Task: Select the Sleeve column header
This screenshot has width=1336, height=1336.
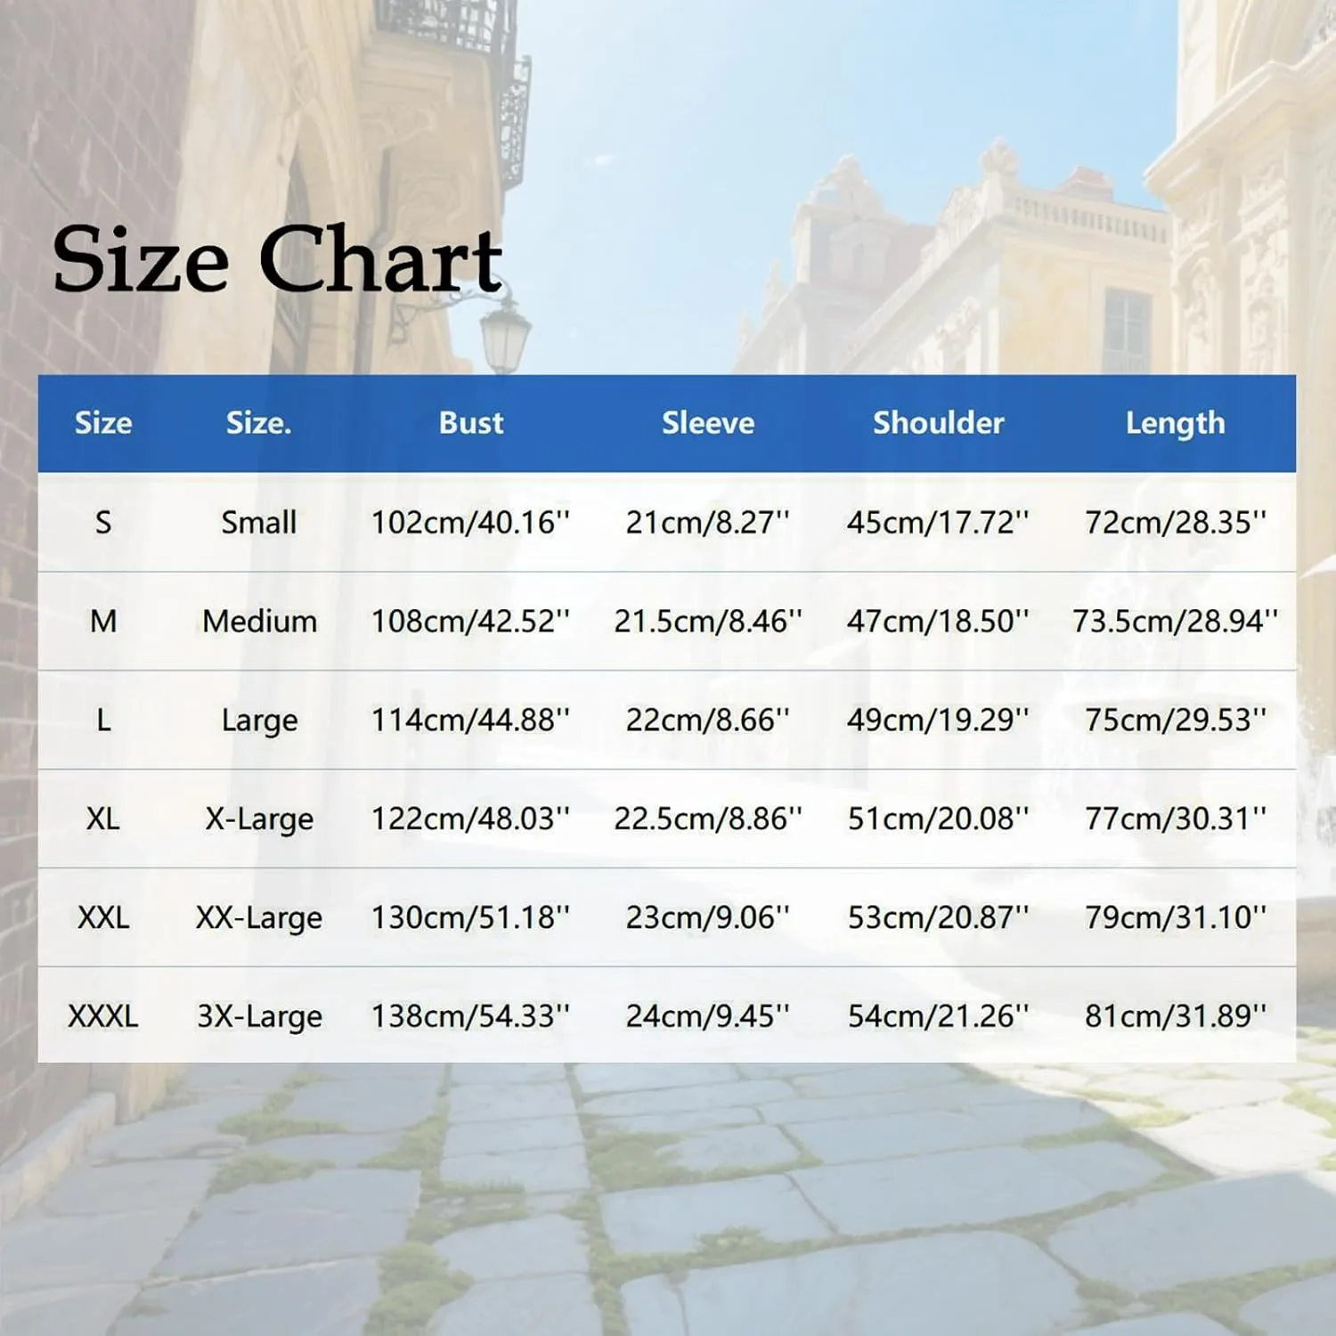Action: coord(708,422)
